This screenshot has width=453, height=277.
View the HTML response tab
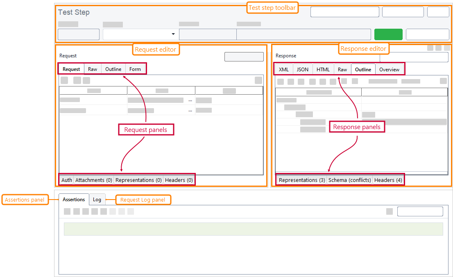323,69
